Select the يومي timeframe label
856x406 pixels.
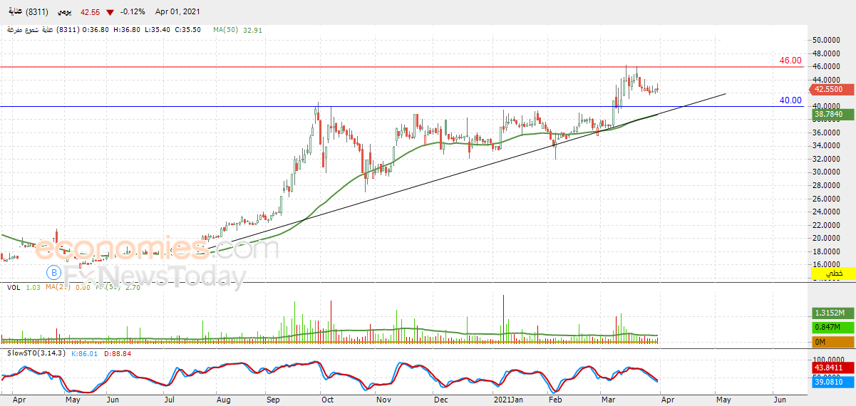[64, 13]
